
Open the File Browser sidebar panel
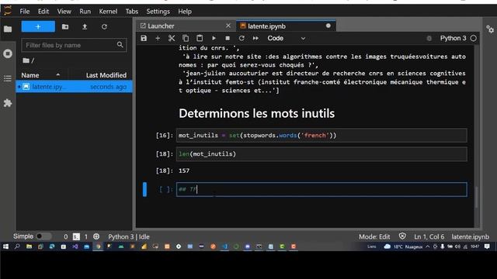[8, 29]
